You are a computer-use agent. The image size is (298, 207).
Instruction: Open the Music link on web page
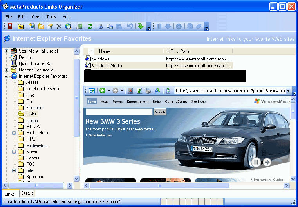click(105, 101)
